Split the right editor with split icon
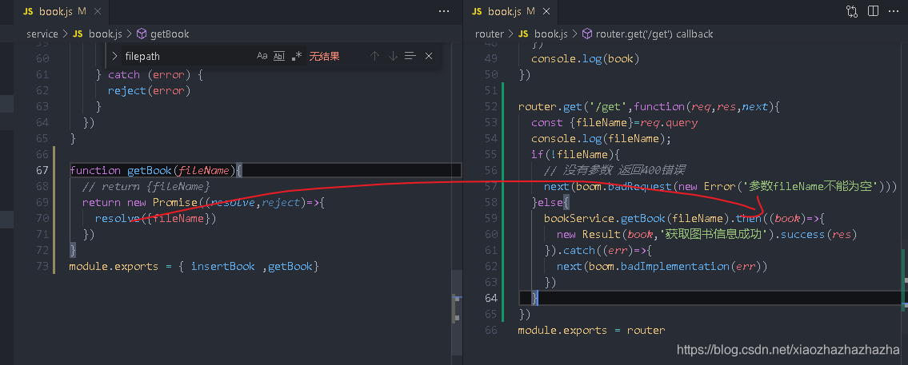Viewport: 908px width, 365px height. pos(873,11)
